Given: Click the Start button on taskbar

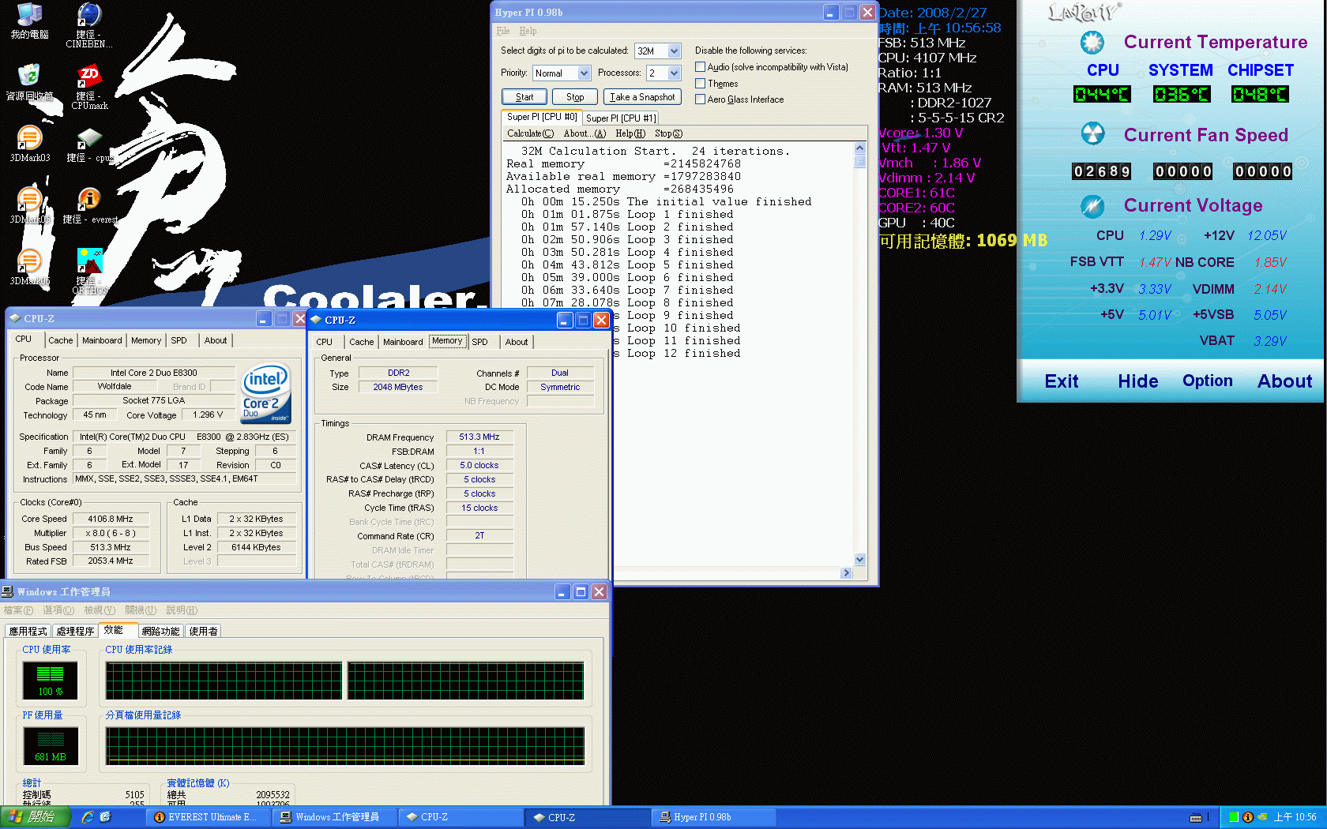Looking at the screenshot, I should [x=36, y=817].
